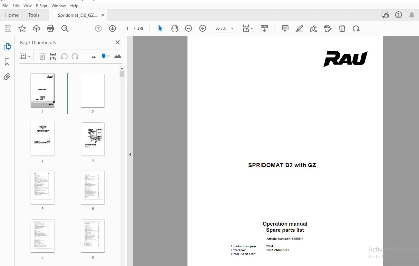Open the Help menu

pos(74,5)
